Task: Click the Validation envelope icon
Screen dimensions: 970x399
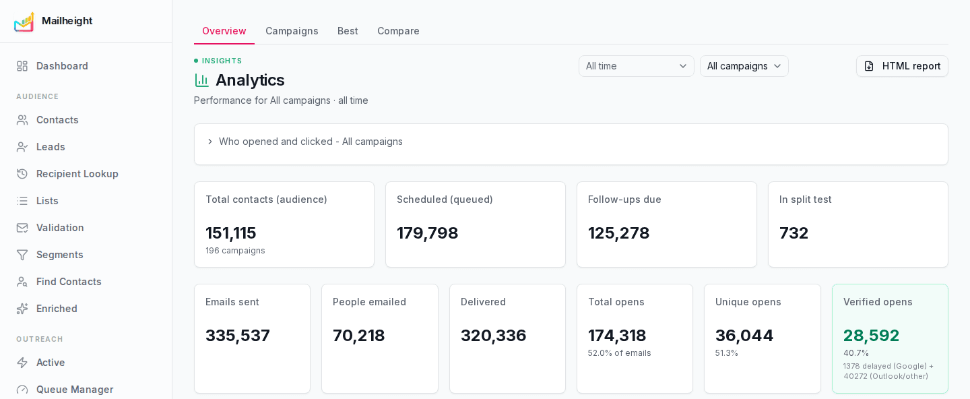Action: tap(22, 228)
